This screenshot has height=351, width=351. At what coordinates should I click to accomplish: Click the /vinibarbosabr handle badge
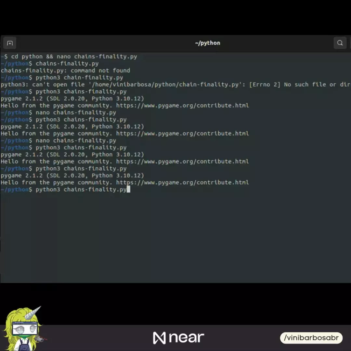[311, 338]
